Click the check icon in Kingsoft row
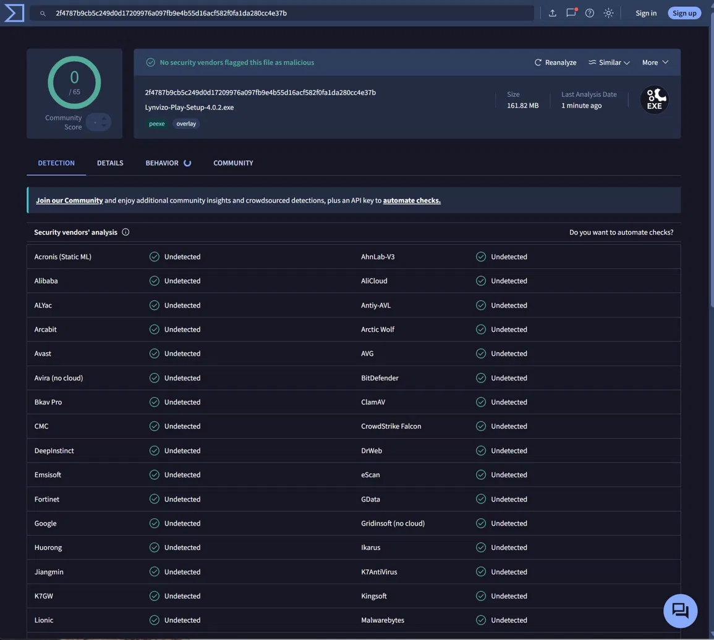Viewport: 714px width, 640px height. click(481, 596)
